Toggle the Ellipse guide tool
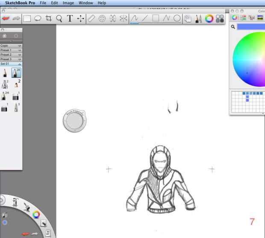Image resolution: width=265 pixels, height=238 pixels. 102,18
